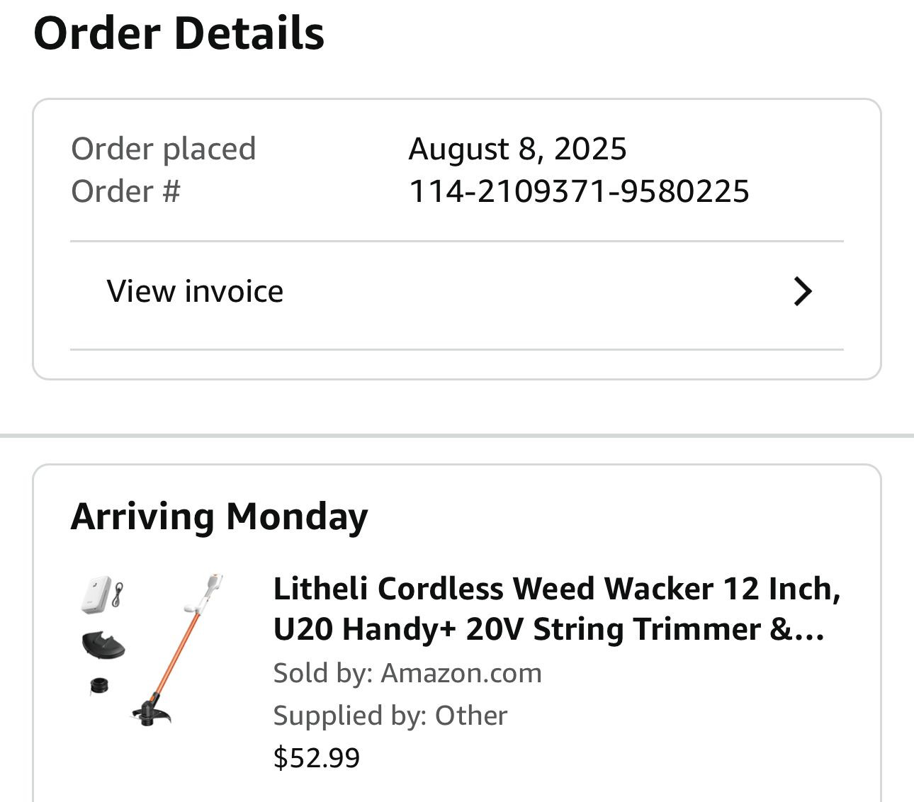Click the Sold by: Amazon.com text

tap(407, 673)
